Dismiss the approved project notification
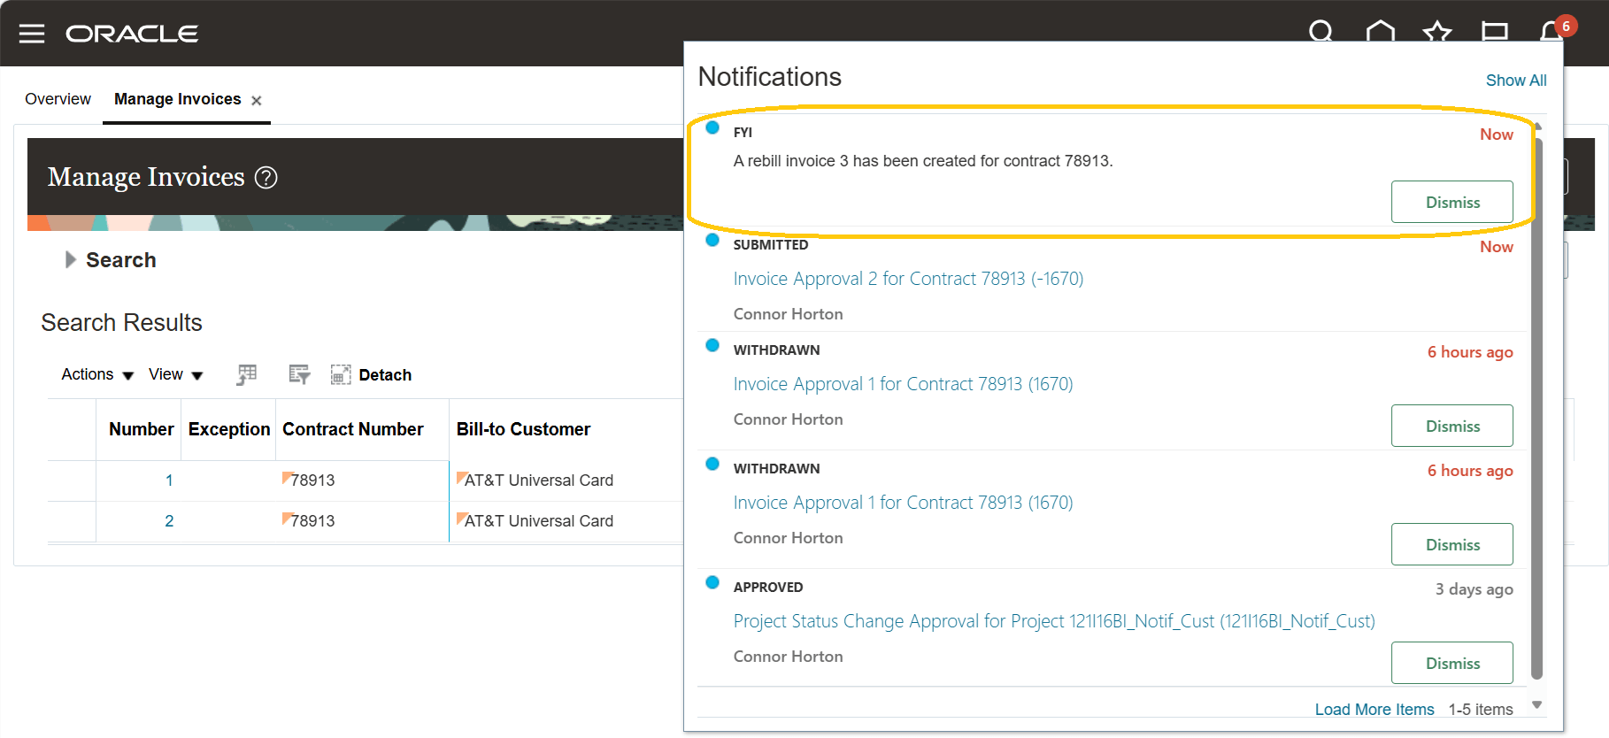 click(1451, 664)
